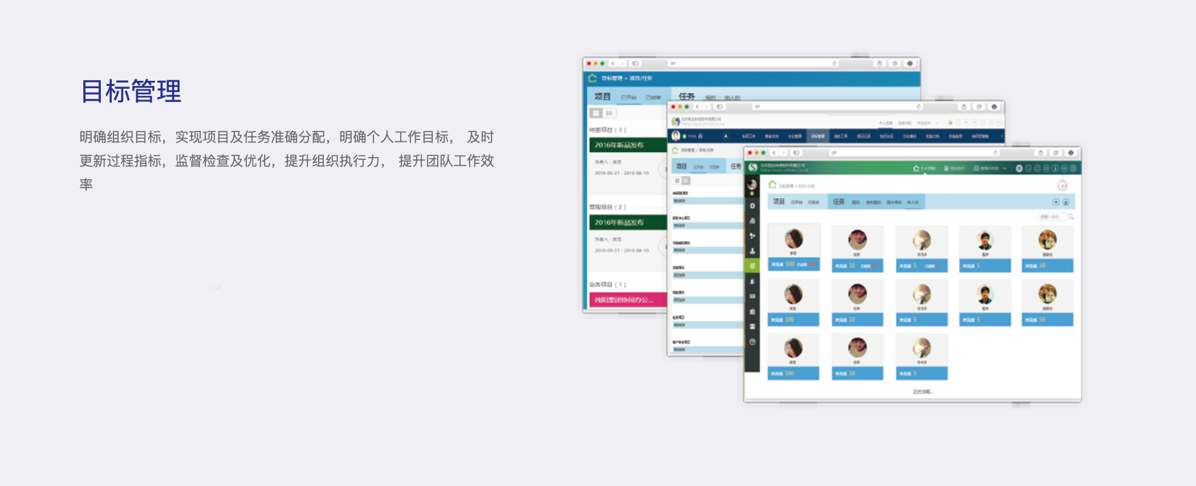Expand the dropdown arrow in the green header
The width and height of the screenshot is (1196, 486).
[1004, 168]
